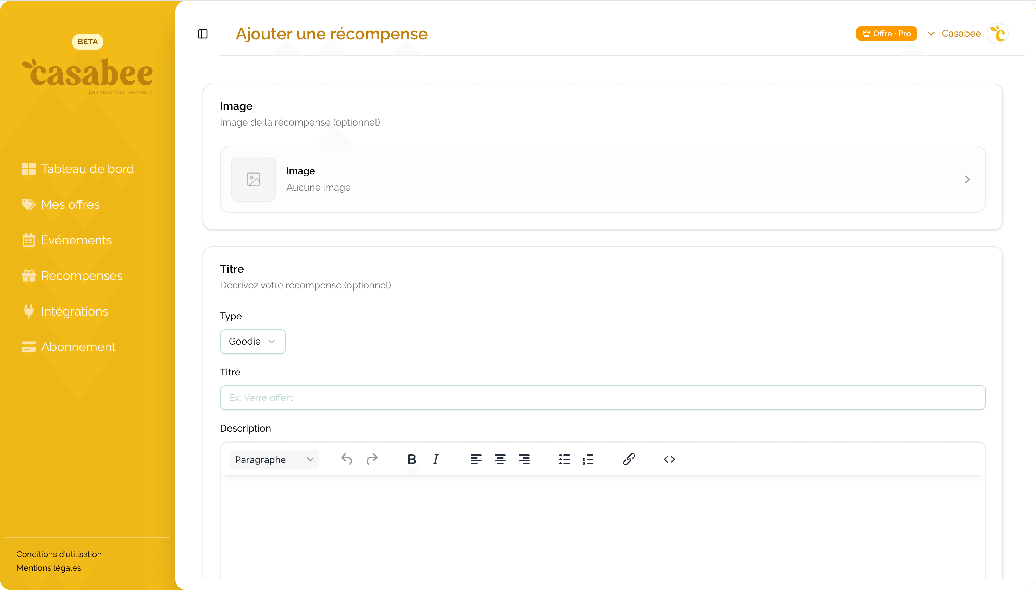Click the Événements calendar icon
This screenshot has height=590, width=1036.
(x=28, y=240)
